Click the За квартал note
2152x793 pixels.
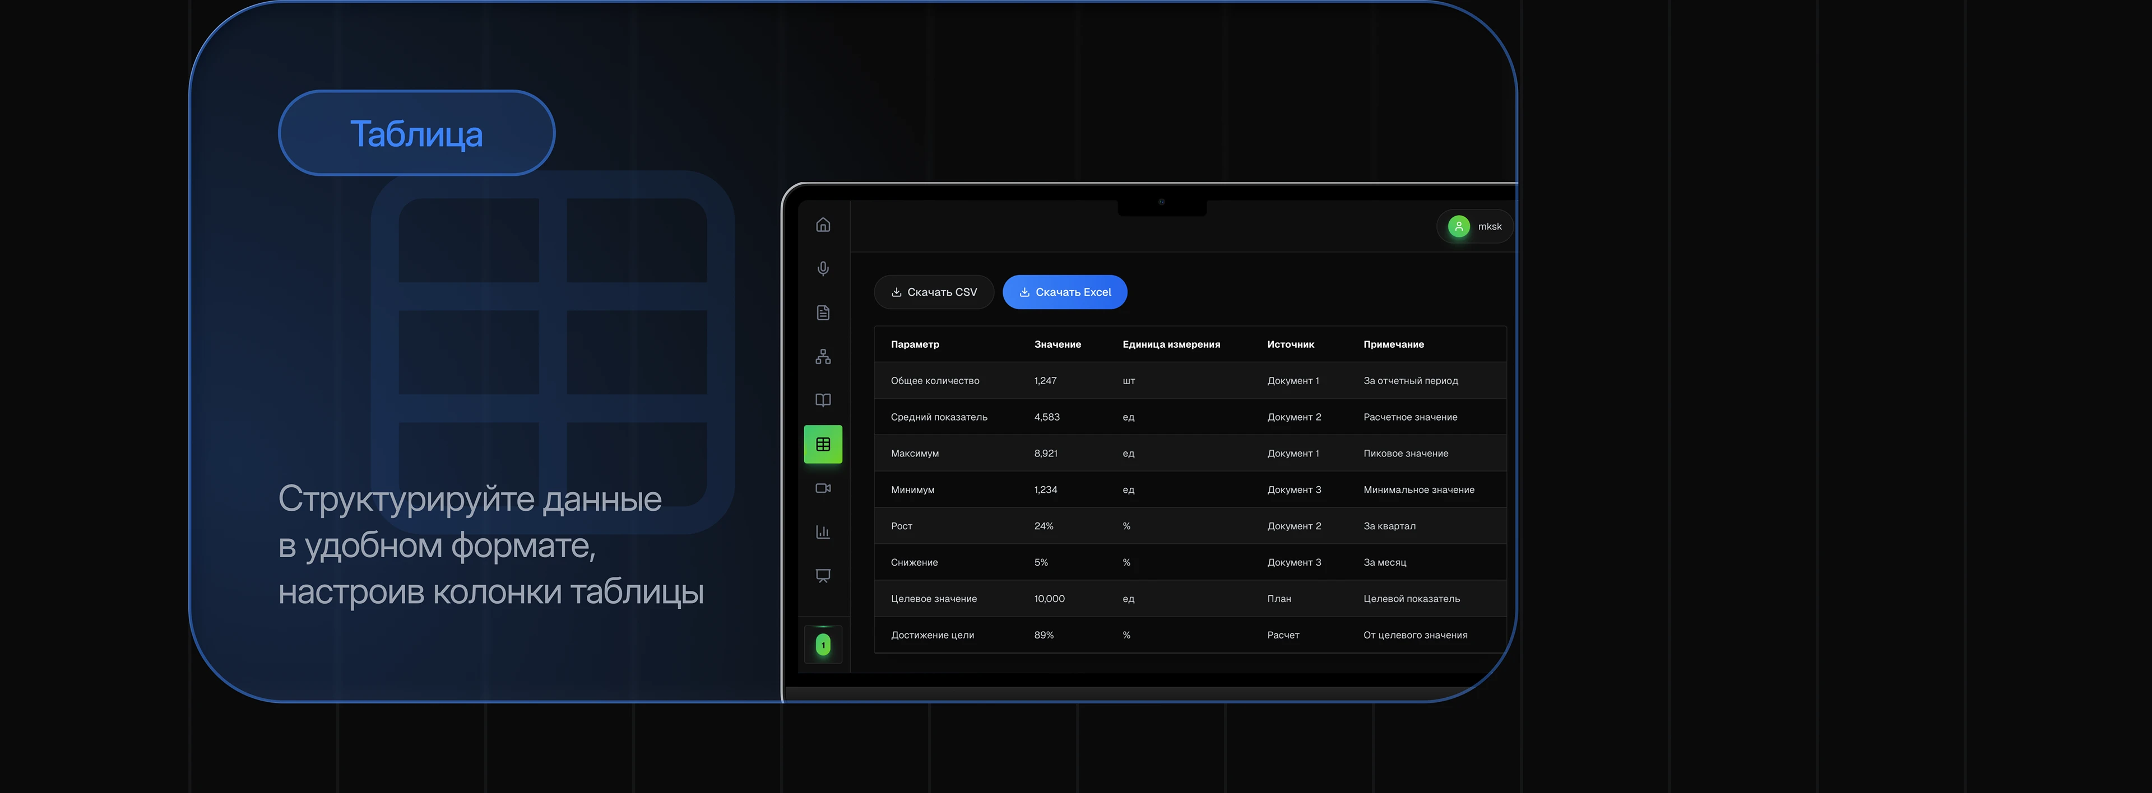[1389, 526]
